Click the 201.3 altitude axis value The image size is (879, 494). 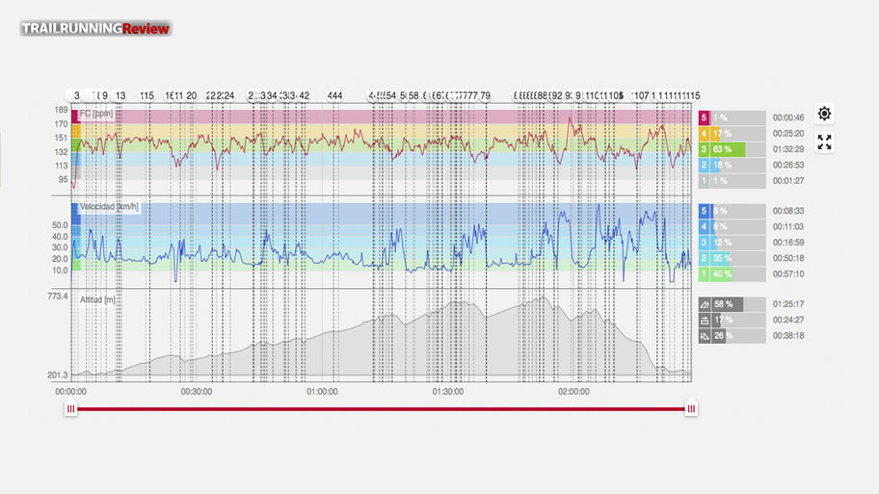tap(58, 376)
